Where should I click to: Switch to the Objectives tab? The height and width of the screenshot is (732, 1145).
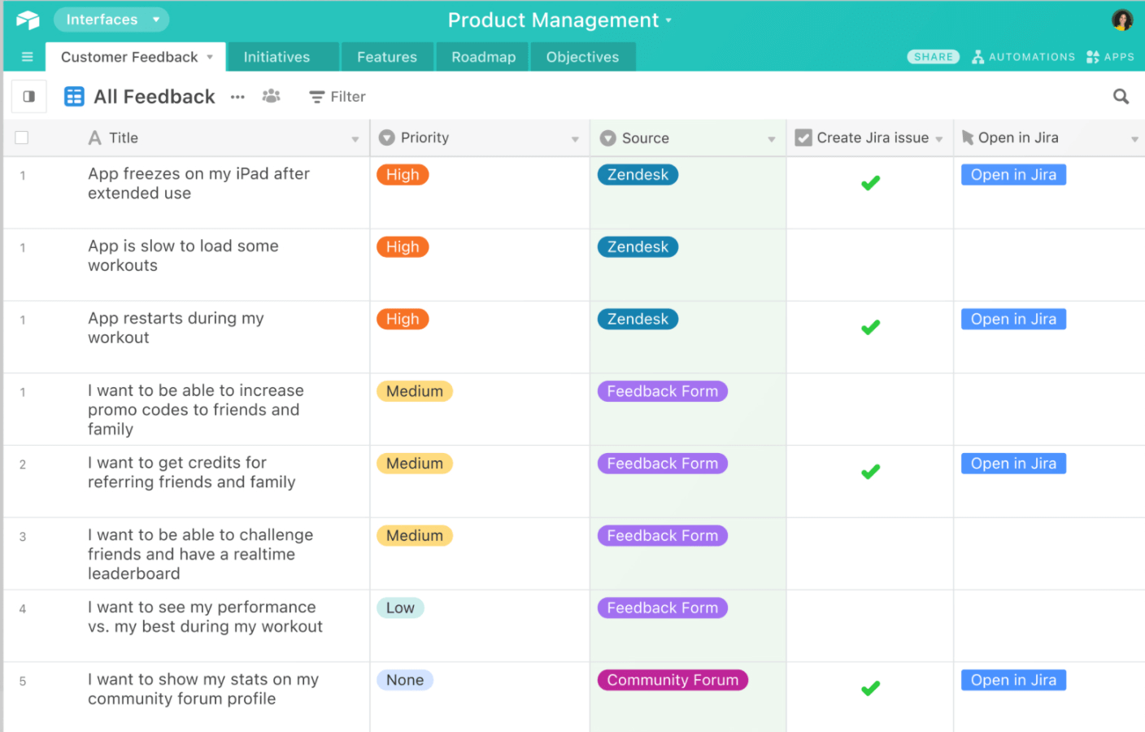[x=582, y=57]
